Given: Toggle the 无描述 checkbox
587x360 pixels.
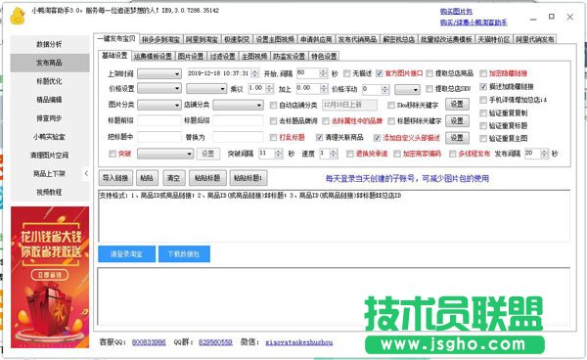Looking at the screenshot, I should [346, 73].
